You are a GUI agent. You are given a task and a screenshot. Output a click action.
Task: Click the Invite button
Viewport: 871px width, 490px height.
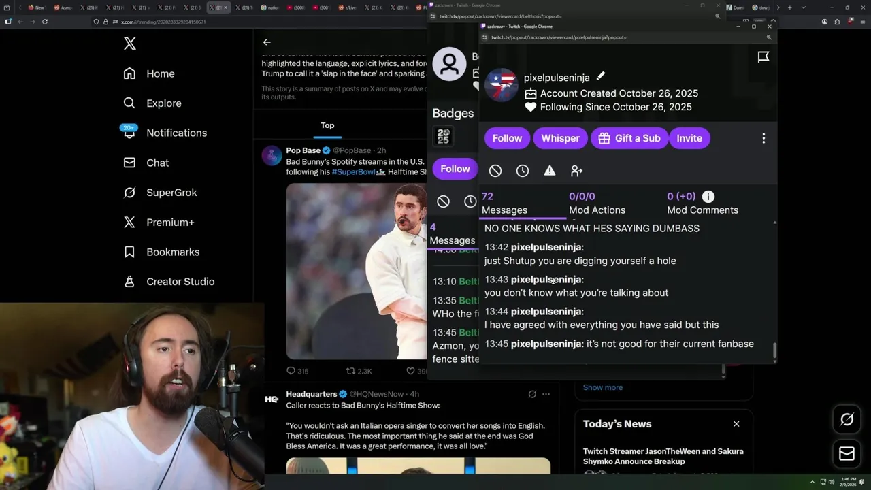click(x=689, y=138)
